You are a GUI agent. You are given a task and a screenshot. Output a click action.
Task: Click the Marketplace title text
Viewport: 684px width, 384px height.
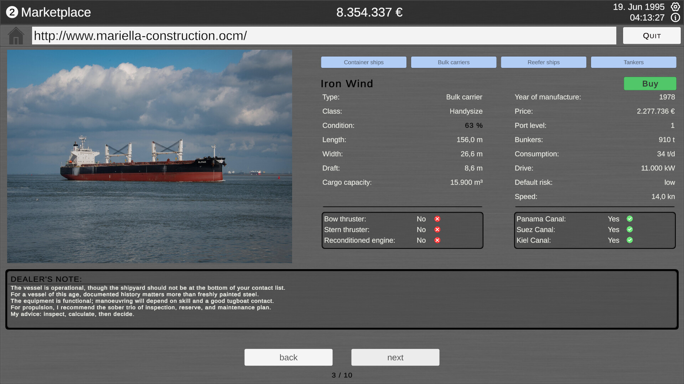56,12
